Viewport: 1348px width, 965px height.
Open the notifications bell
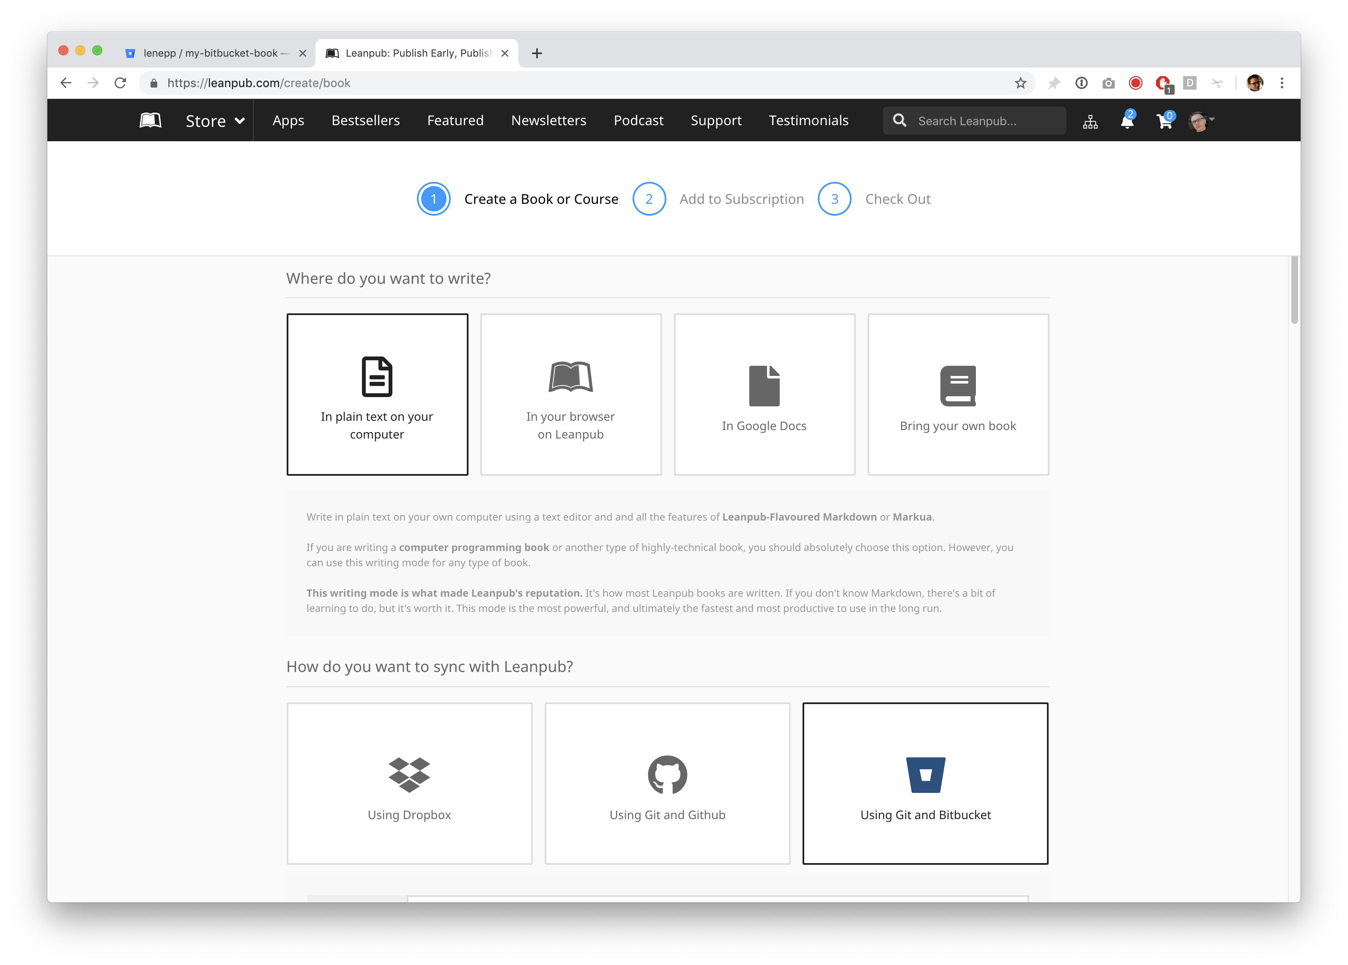[x=1126, y=121]
